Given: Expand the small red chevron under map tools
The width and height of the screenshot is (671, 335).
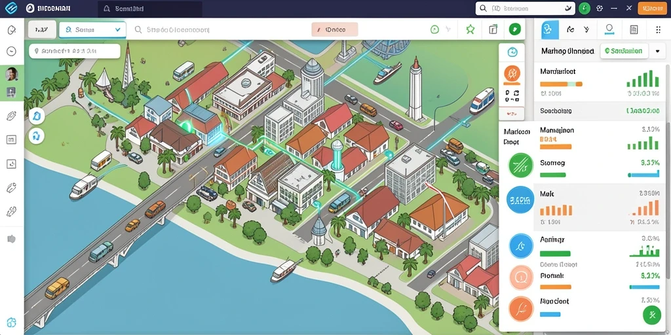Looking at the screenshot, I should [512, 114].
